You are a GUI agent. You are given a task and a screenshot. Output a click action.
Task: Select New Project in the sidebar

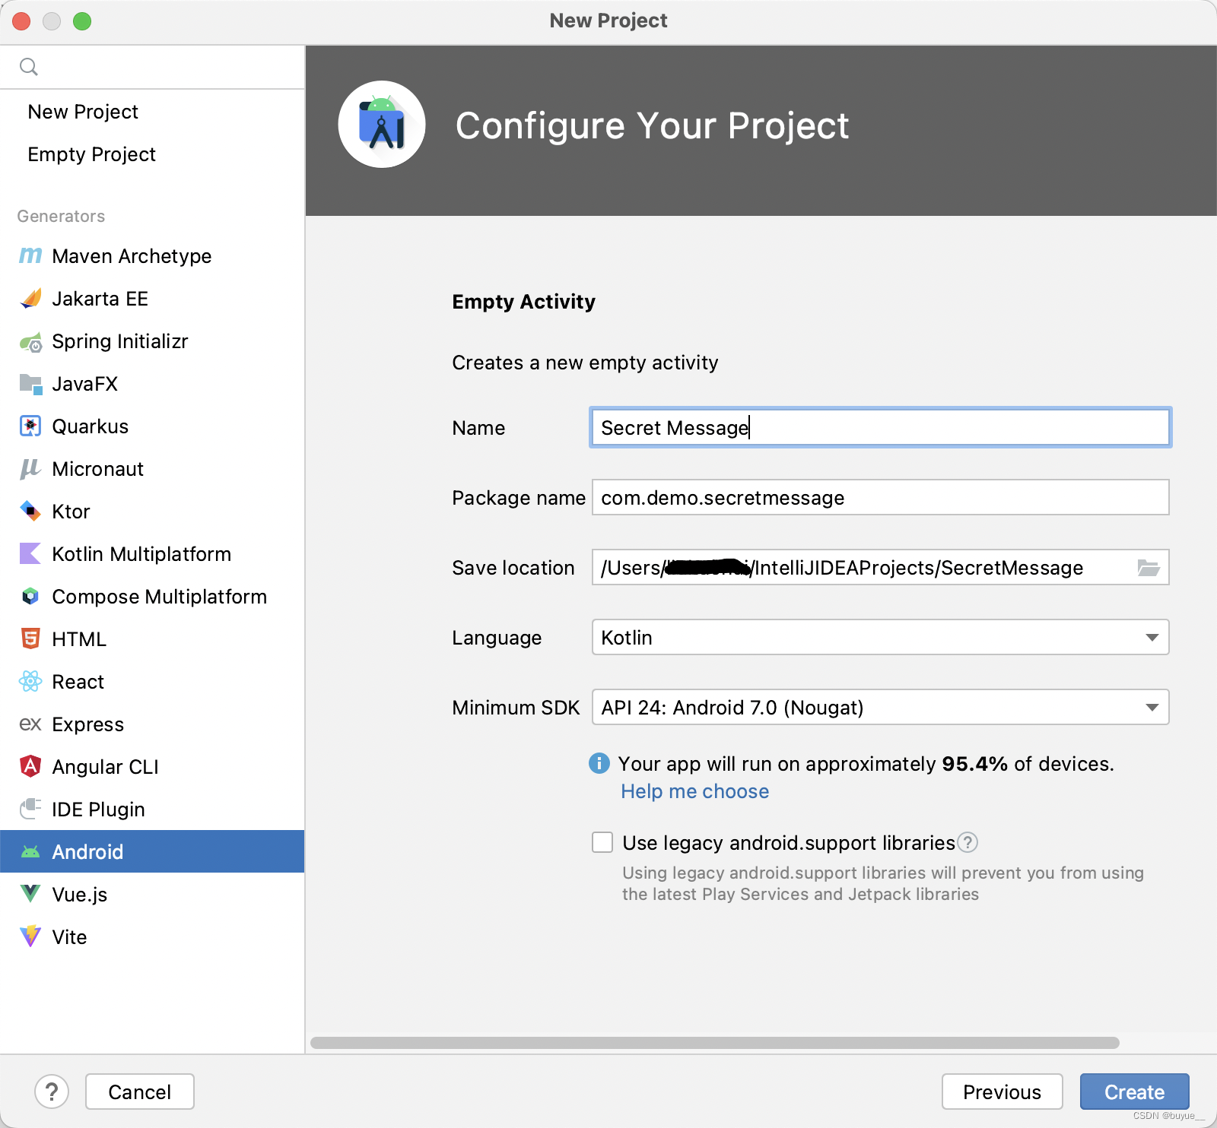pos(152,112)
